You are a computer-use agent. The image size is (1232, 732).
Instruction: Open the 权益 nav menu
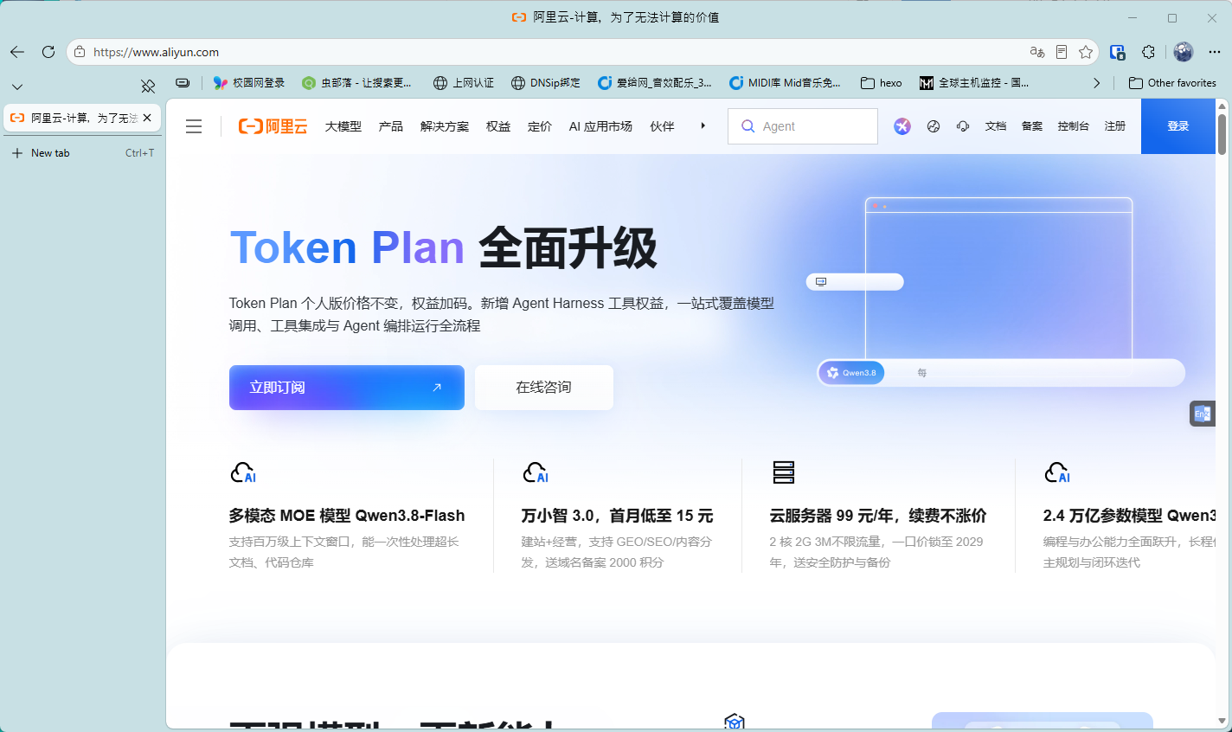click(x=498, y=126)
